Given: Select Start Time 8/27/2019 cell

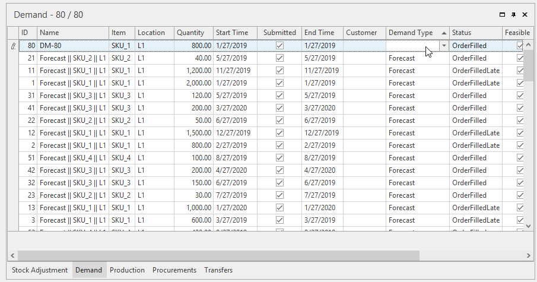Looking at the screenshot, I should pyautogui.click(x=235, y=157).
